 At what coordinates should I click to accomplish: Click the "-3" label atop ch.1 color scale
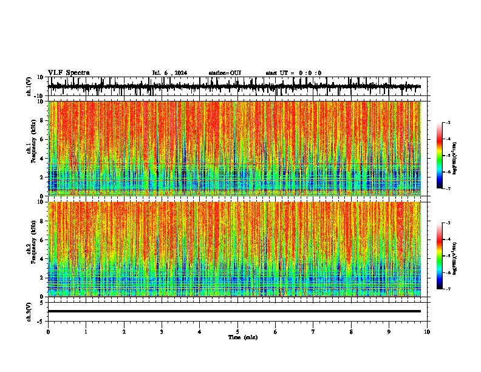448,122
